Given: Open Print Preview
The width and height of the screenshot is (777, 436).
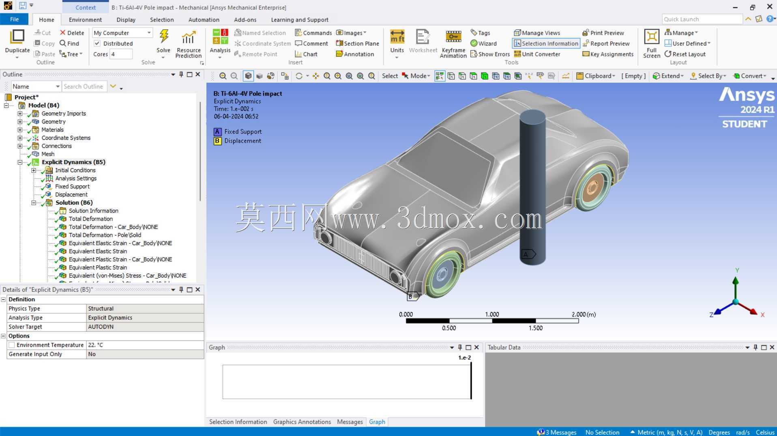Looking at the screenshot, I should (x=603, y=33).
